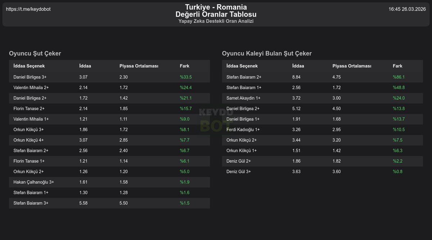Select the 'Florin Tanase 2+' row label
The width and height of the screenshot is (432, 240).
point(29,108)
